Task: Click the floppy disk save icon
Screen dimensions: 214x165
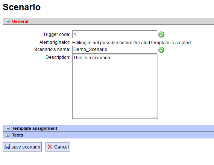Action: 7,147
